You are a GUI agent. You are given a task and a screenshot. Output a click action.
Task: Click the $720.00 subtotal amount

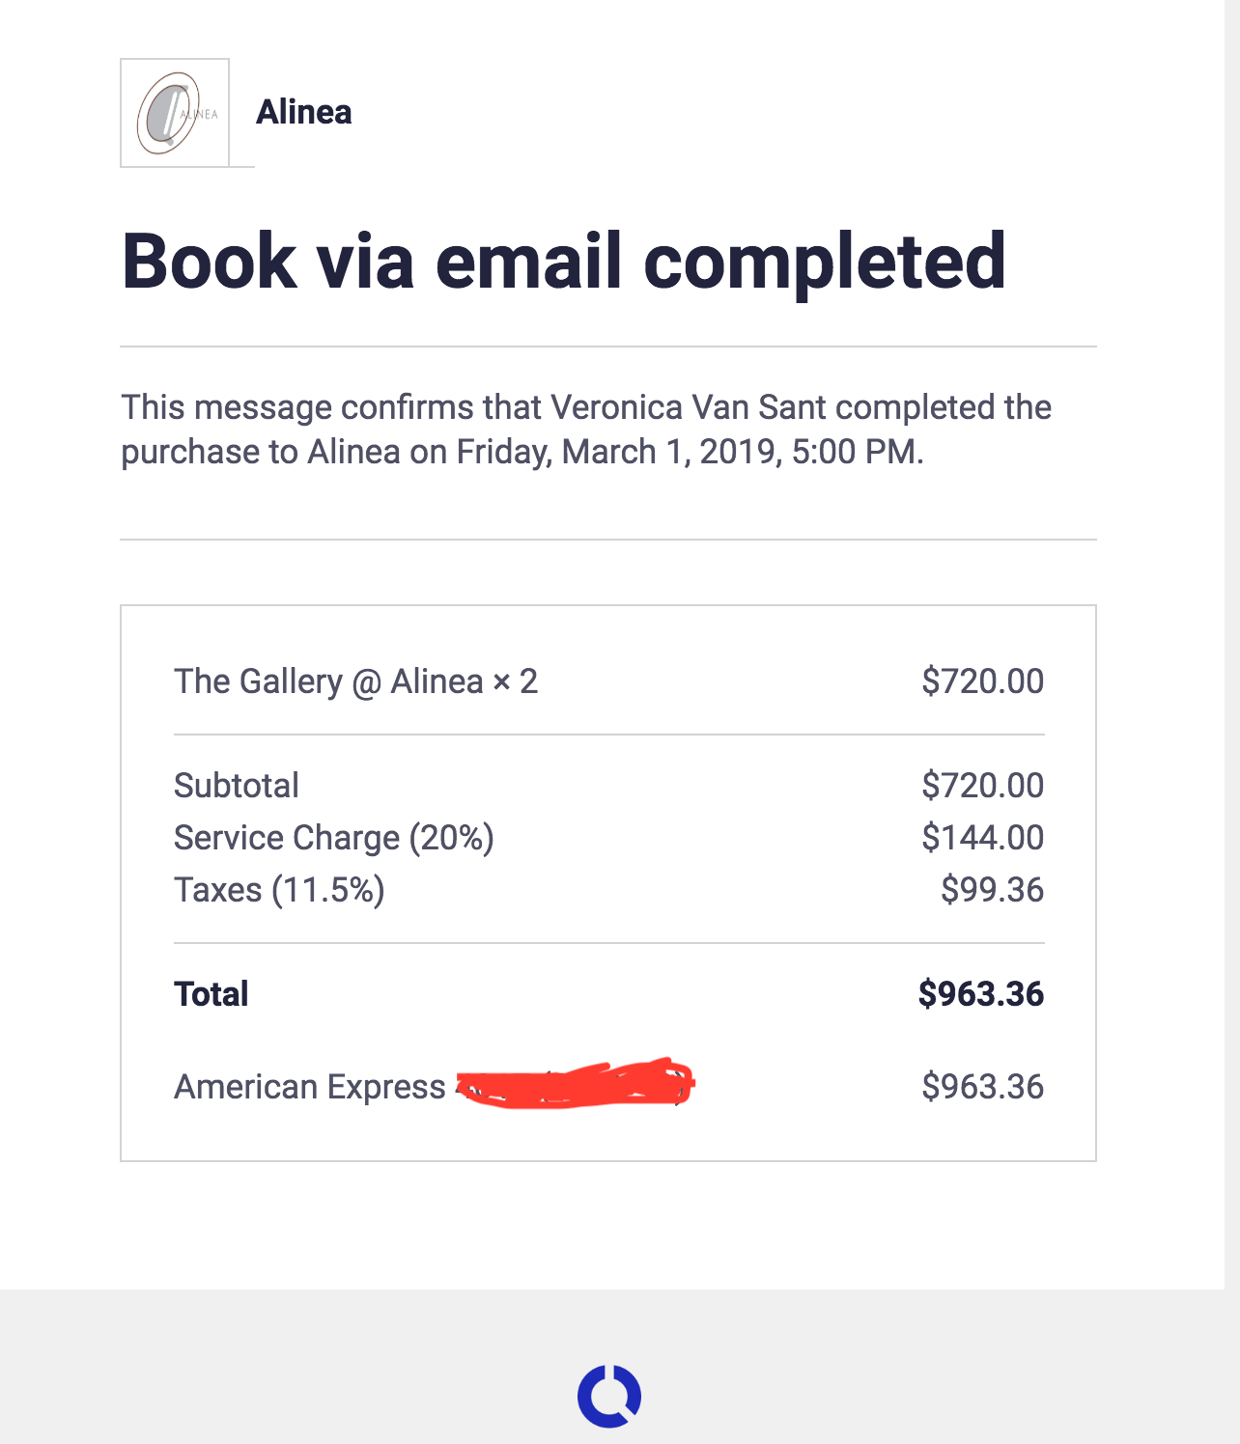(x=982, y=786)
